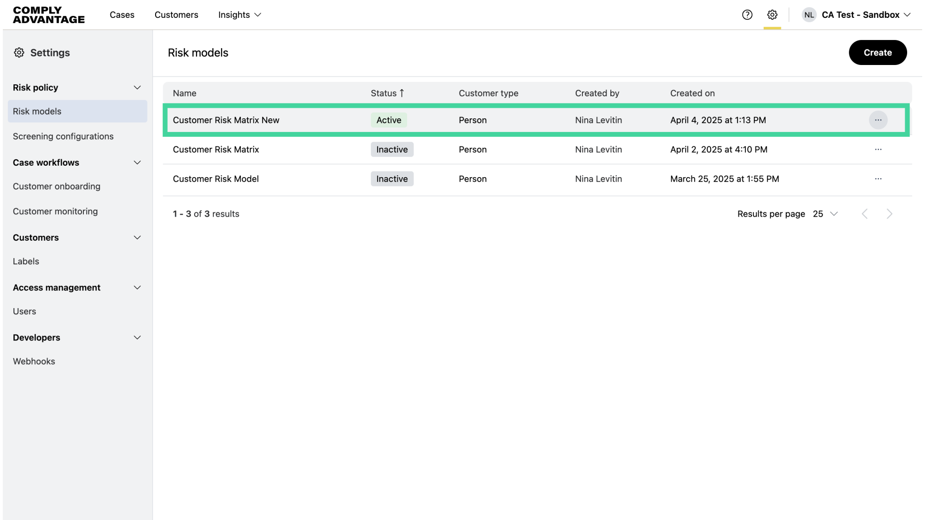This screenshot has height=520, width=925.
Task: Click the settings gear icon in top bar
Action: (x=772, y=15)
